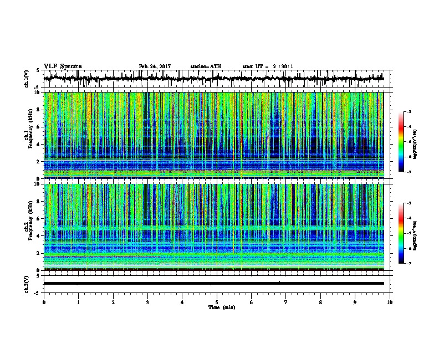Click the time axis tick label "3"
The width and height of the screenshot is (439, 339).
point(147,302)
